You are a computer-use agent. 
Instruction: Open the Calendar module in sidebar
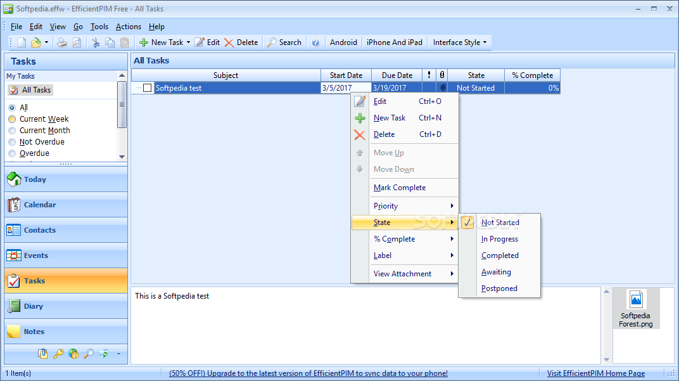tap(66, 205)
